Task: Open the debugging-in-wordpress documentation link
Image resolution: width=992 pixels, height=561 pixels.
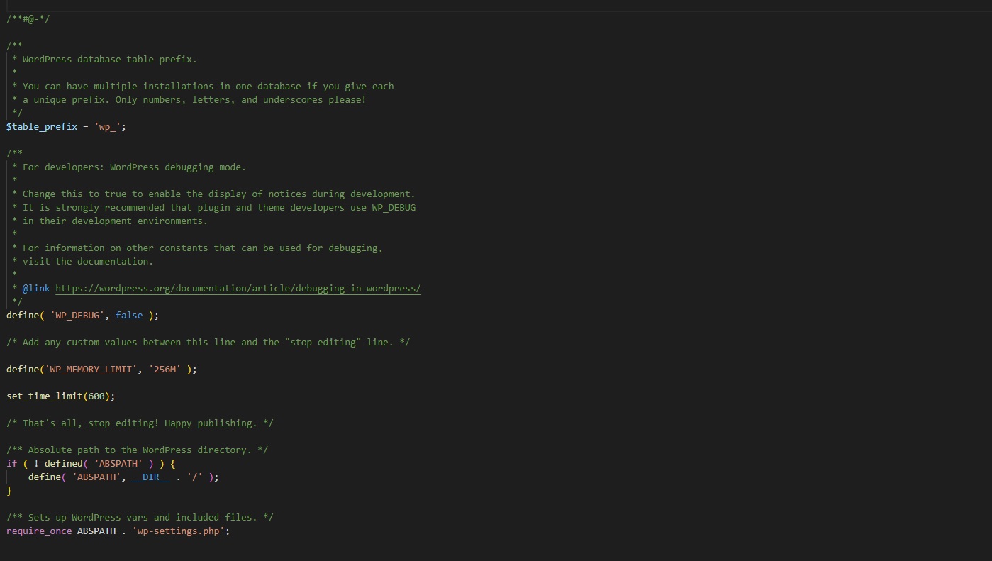Action: click(238, 289)
